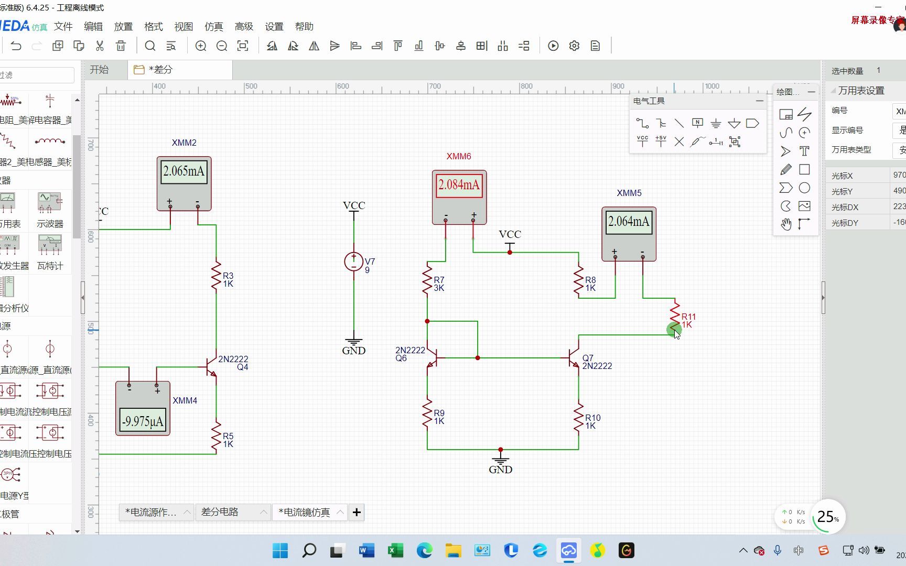
Task: Collapse the left component panel handle
Action: (83, 297)
